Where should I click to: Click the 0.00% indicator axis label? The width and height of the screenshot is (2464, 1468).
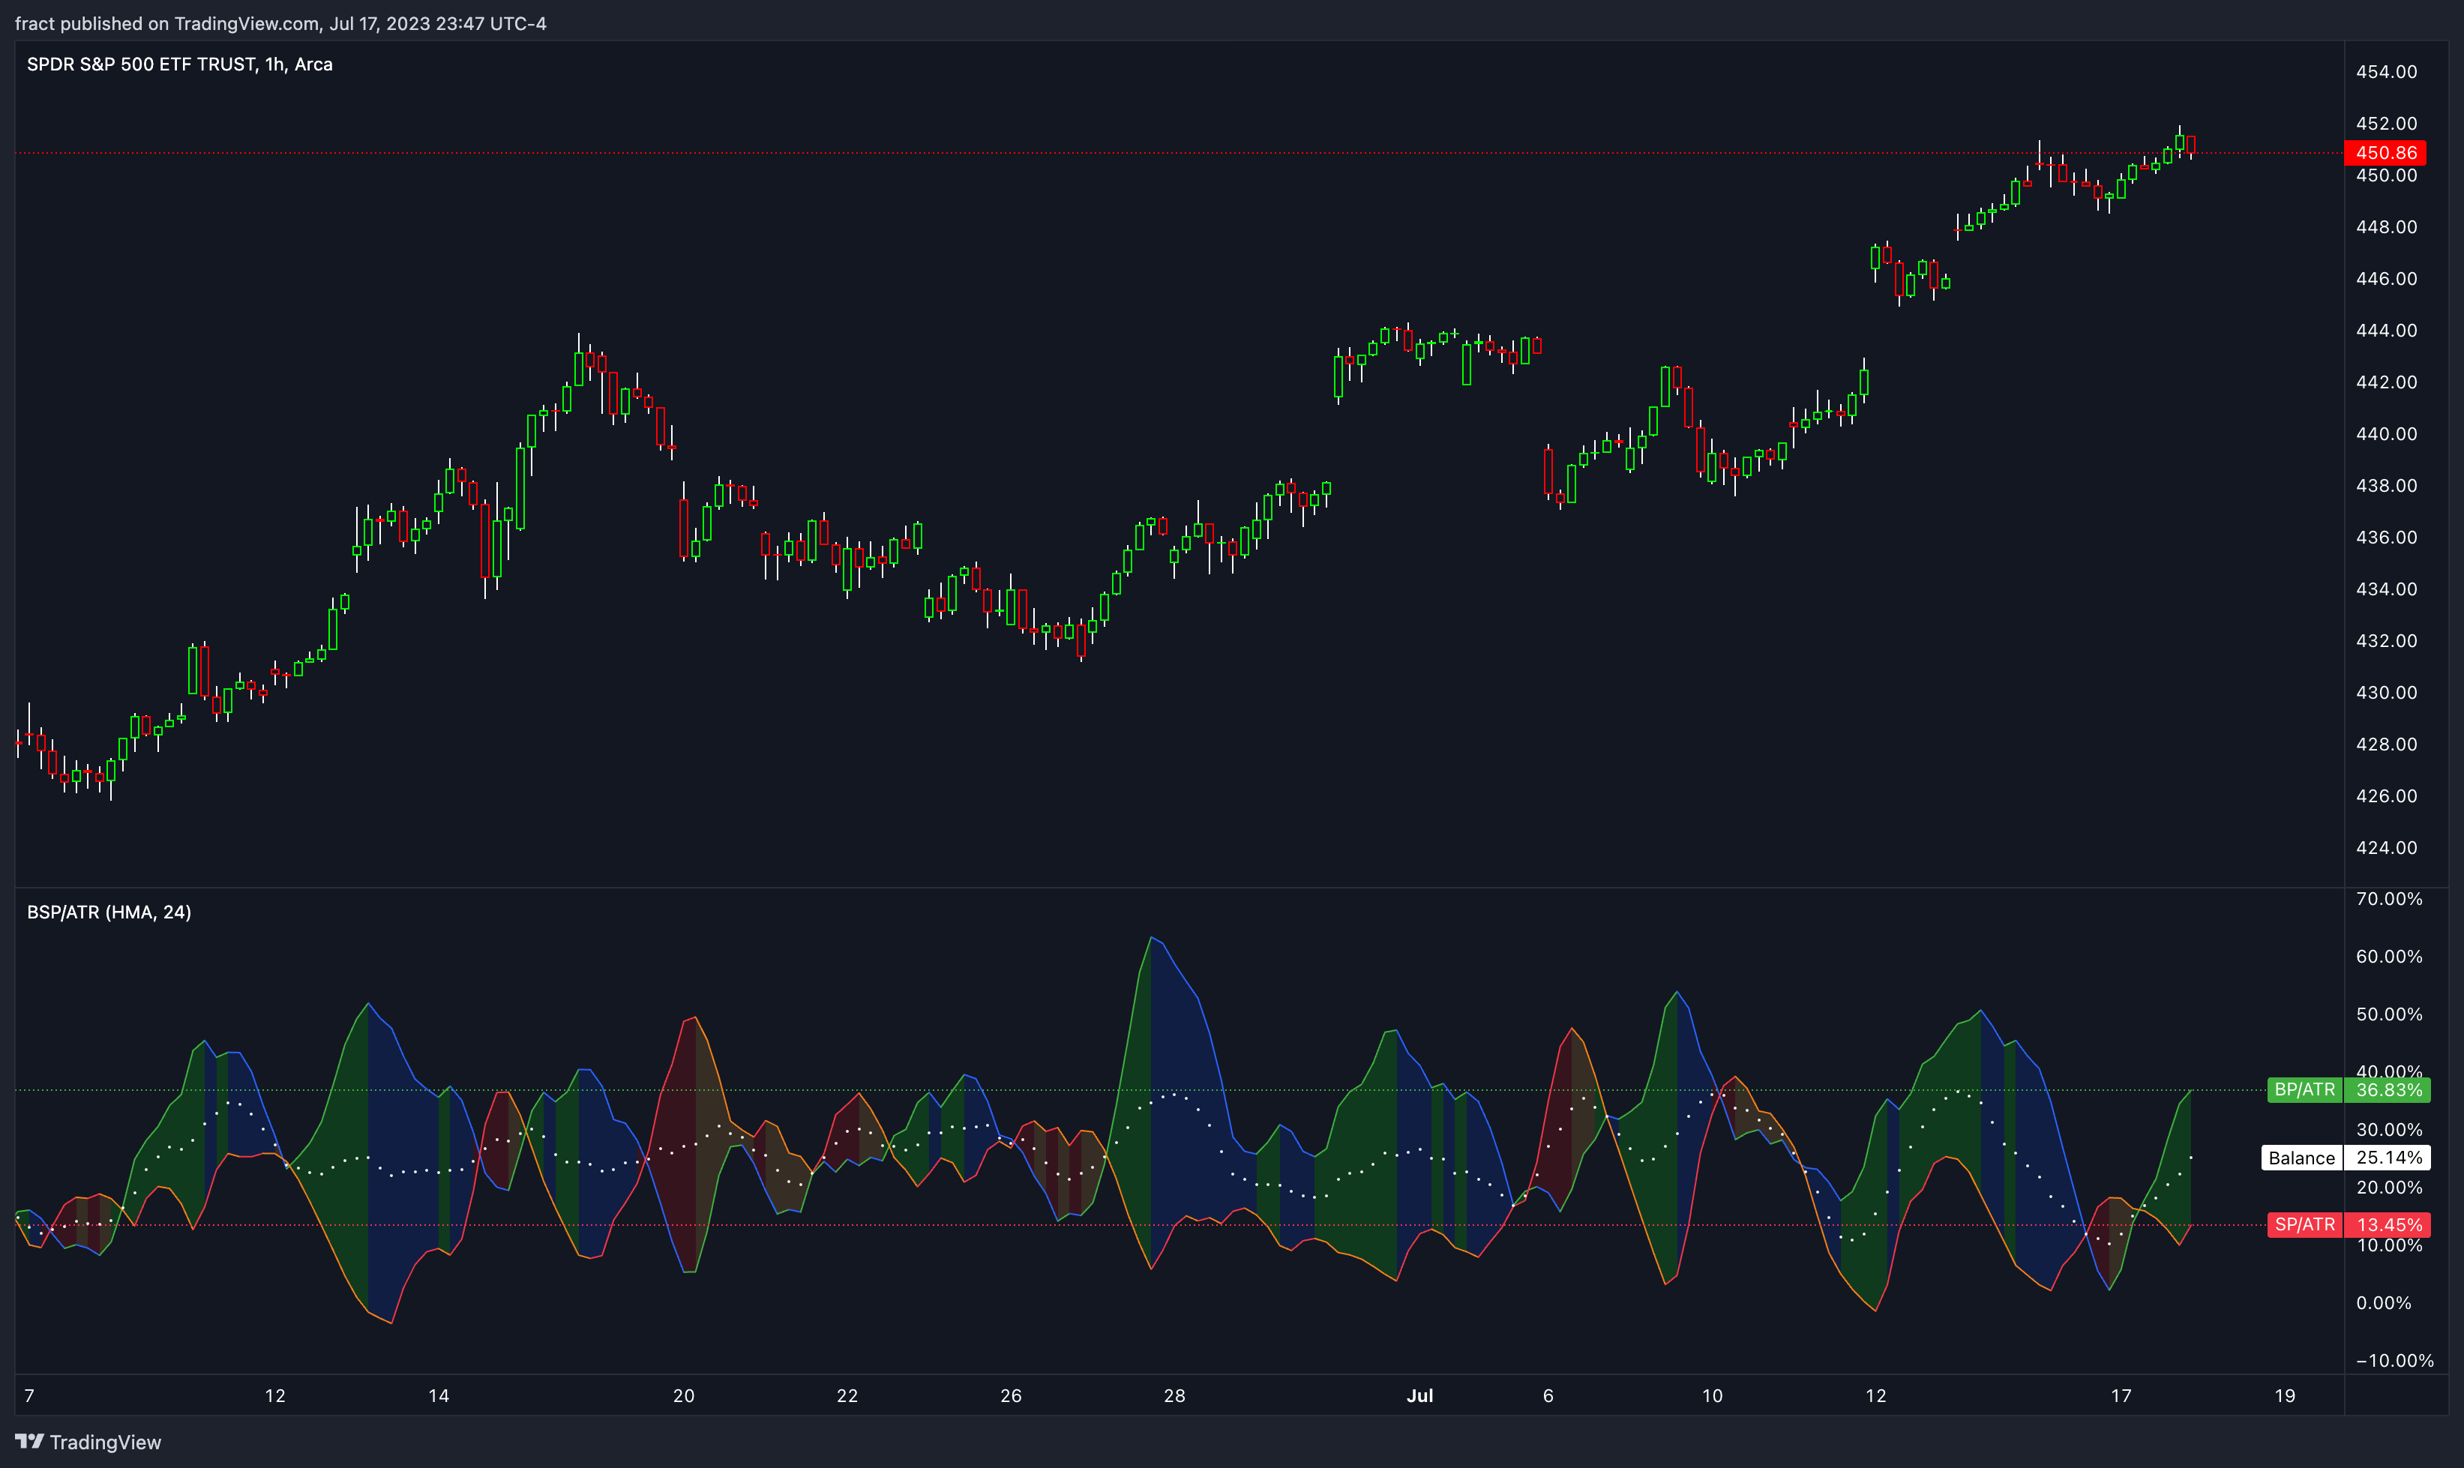tap(2383, 1303)
